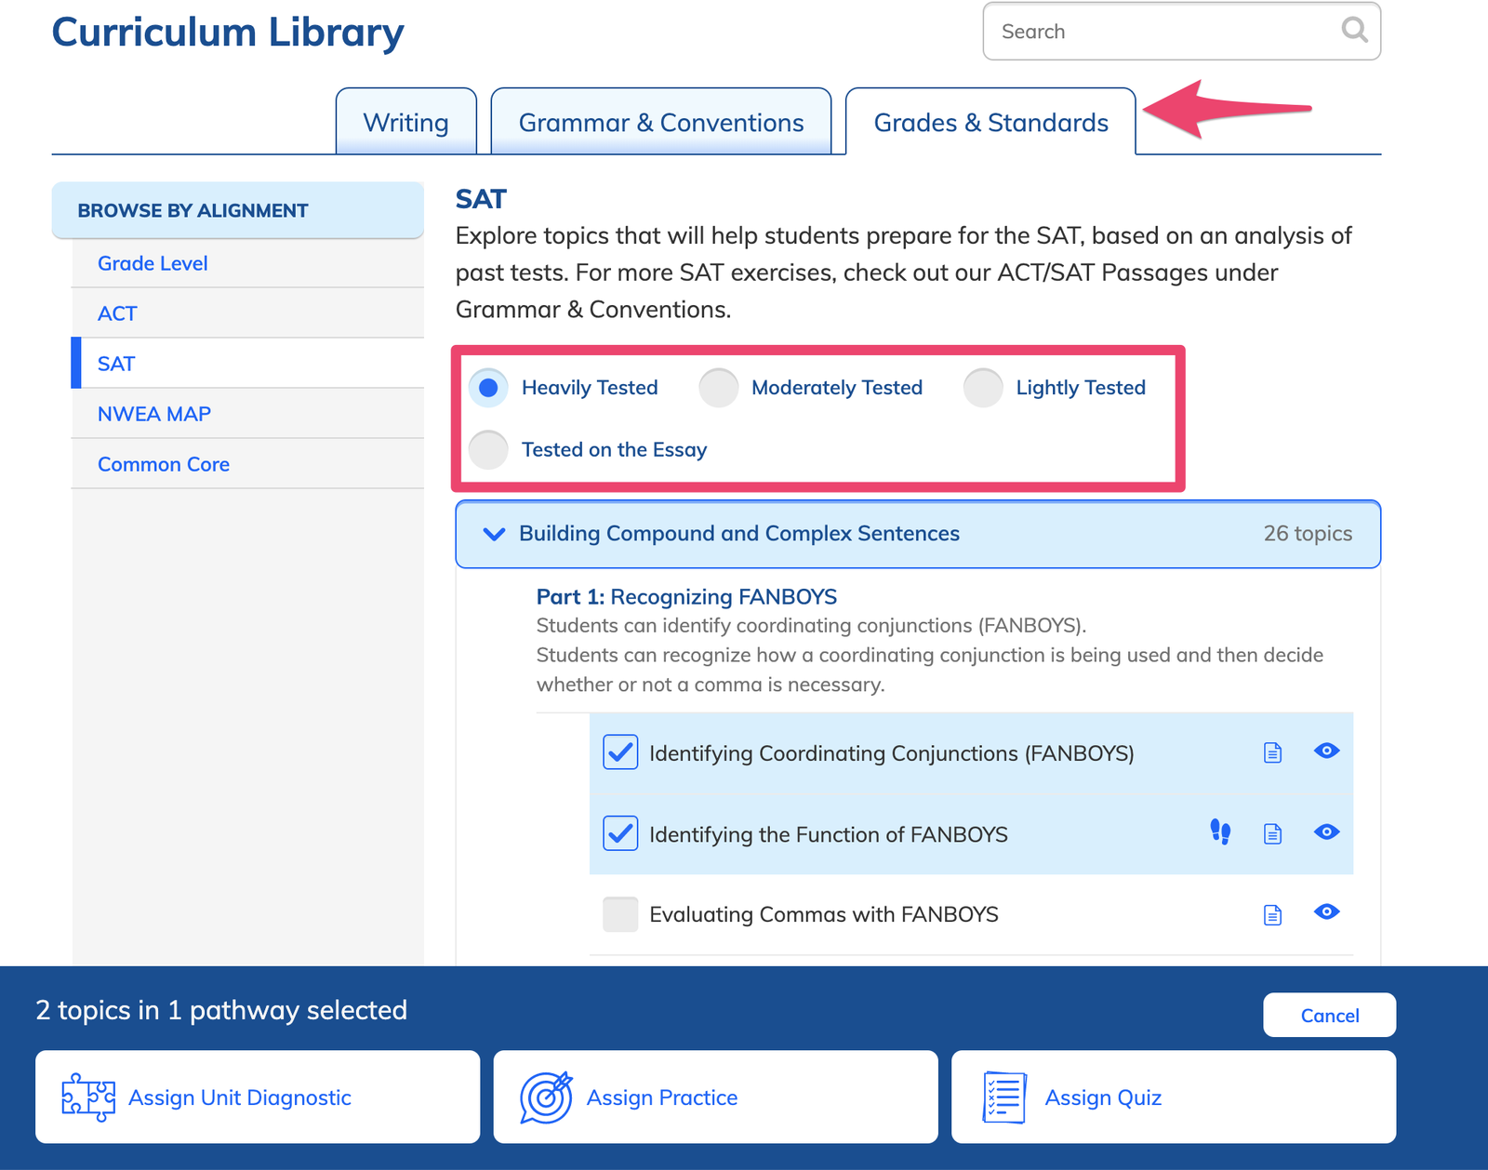Preview Evaluating Commas with FANBOYS eye icon
The width and height of the screenshot is (1488, 1170).
click(1326, 911)
